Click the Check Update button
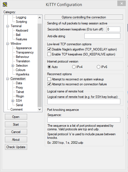The image size is (128, 172). coord(16,147)
